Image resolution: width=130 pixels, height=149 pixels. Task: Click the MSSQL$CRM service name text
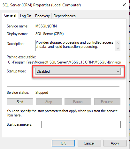pyautogui.click(x=46, y=26)
